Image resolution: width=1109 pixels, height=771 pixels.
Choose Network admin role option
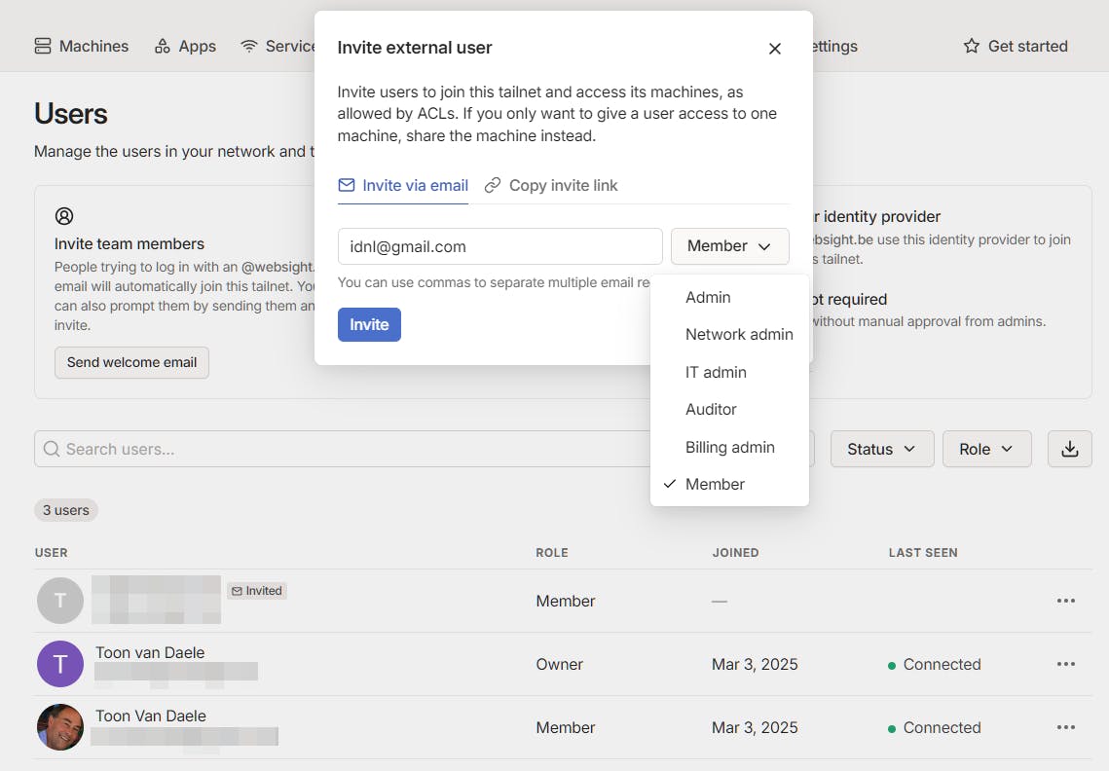click(739, 335)
